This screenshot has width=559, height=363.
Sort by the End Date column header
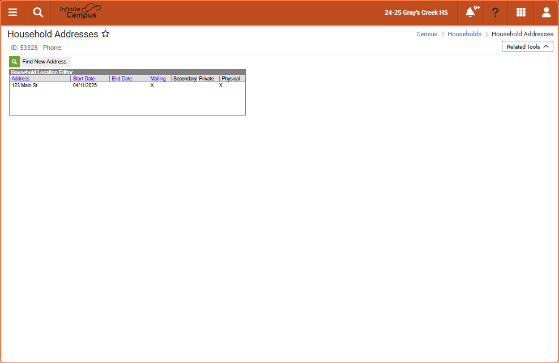coord(122,79)
